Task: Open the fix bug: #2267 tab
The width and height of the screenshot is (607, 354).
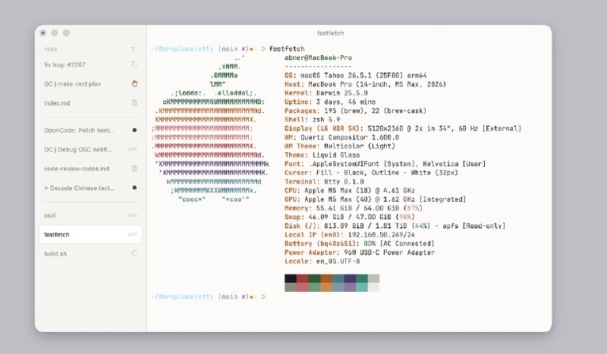Action: point(90,64)
